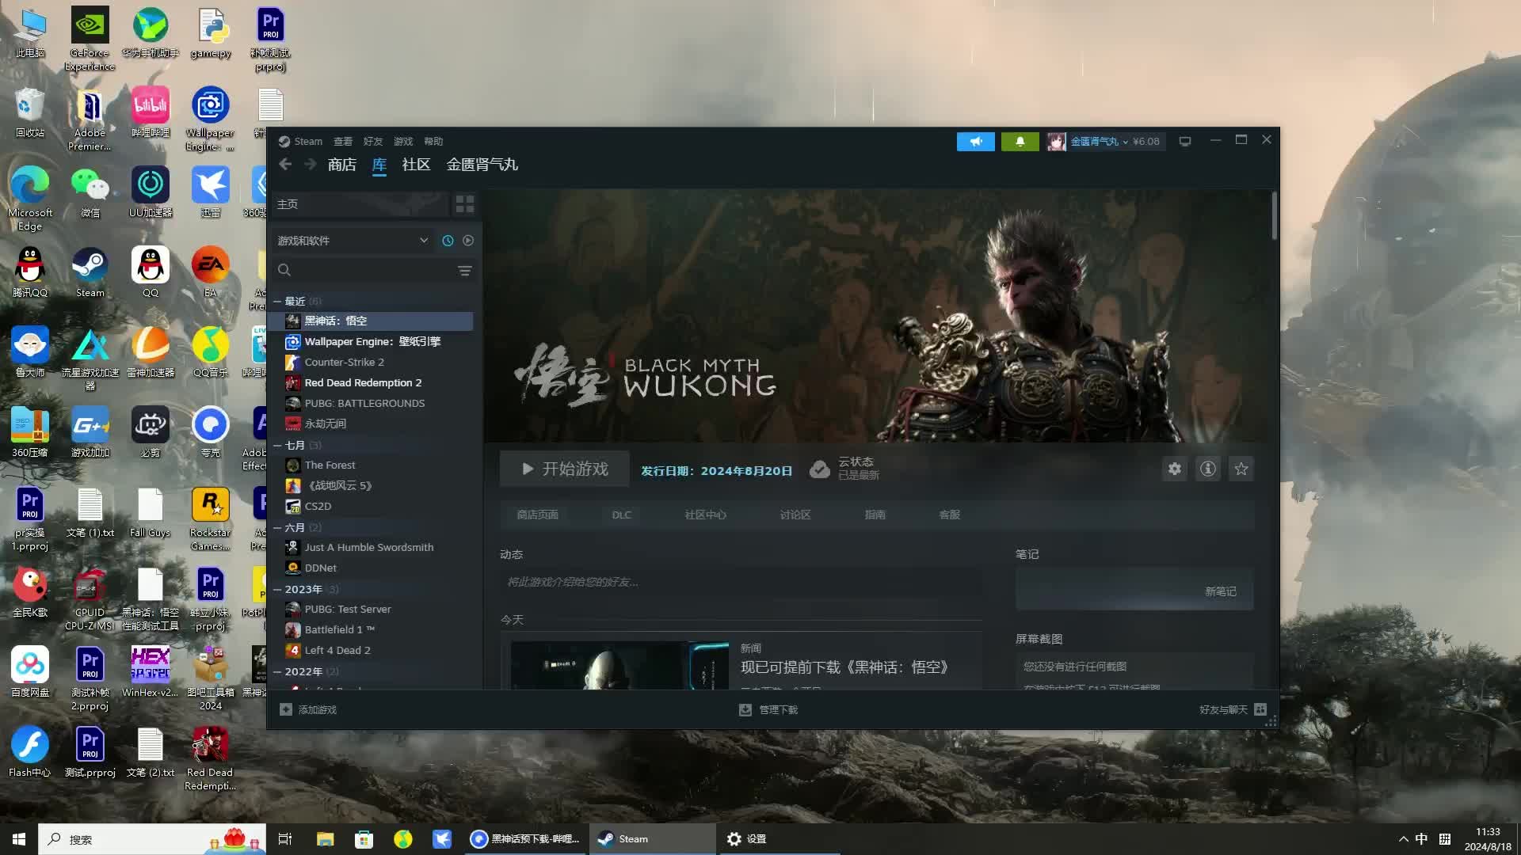Select Wallpaper Engine in the library list
1521x855 pixels.
pos(372,341)
